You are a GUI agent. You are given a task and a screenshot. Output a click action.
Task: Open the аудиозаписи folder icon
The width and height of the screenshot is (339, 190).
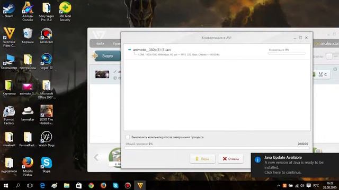[9, 165]
